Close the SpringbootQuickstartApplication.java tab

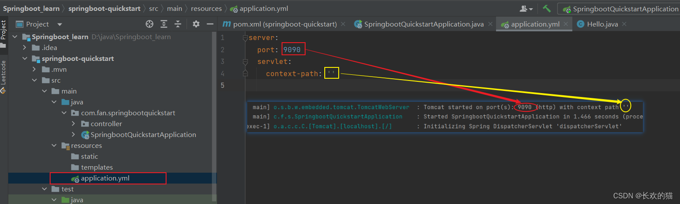coord(490,24)
